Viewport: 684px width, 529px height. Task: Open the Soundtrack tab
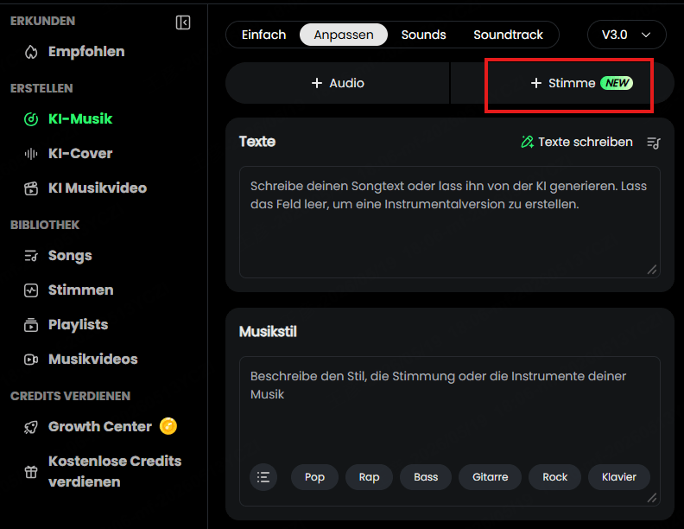(x=508, y=35)
